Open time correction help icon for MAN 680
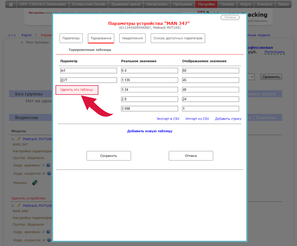Screen dimensions: 297x246 [x=48, y=232]
